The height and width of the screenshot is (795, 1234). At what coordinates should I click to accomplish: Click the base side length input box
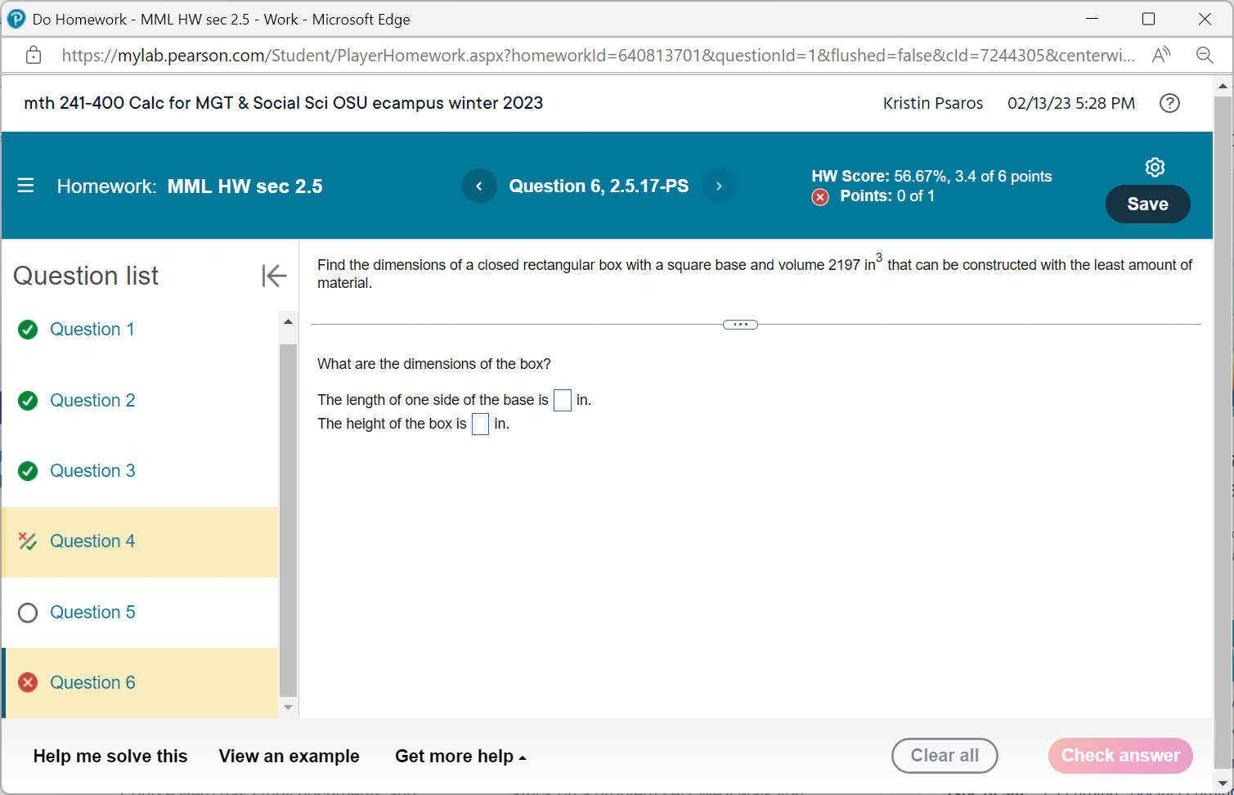coord(562,400)
